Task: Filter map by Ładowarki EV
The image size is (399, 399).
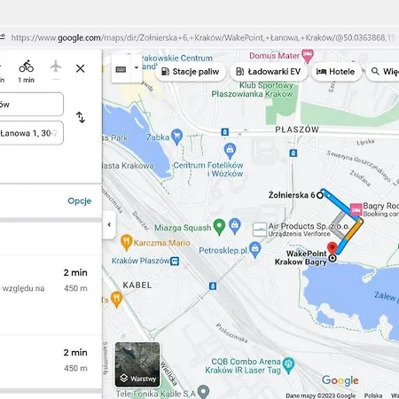Action: click(268, 72)
